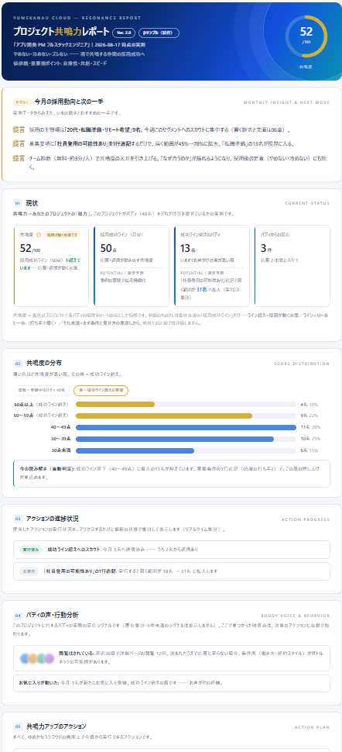Click the 02 badge beside 共鳴度の分布
This screenshot has width=342, height=752.
(18, 364)
